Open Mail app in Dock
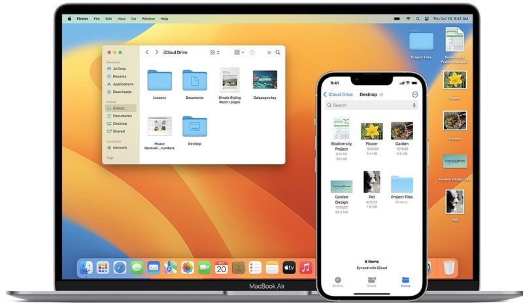The width and height of the screenshot is (523, 303). [x=154, y=268]
